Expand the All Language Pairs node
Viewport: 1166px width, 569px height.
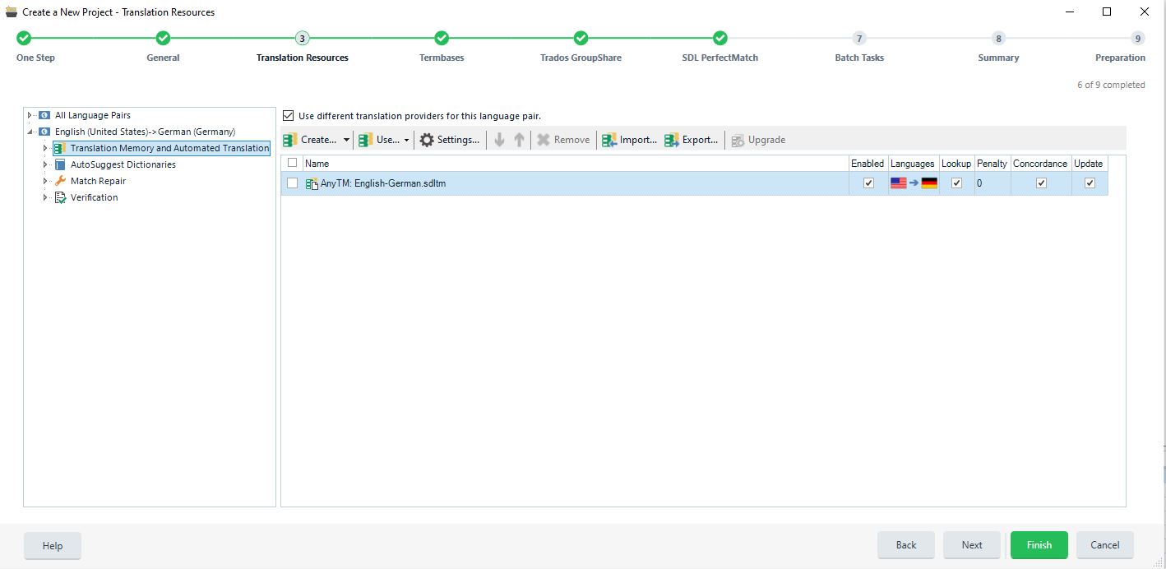click(30, 115)
